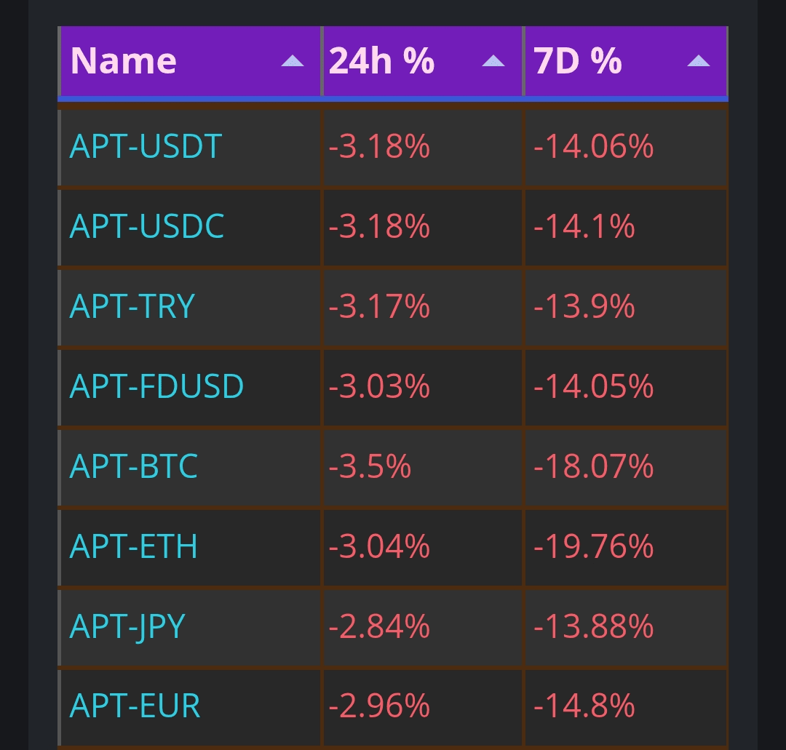Click the APT-FDUSD 7D value -14.05%
Viewport: 786px width, 750px height.
point(593,386)
